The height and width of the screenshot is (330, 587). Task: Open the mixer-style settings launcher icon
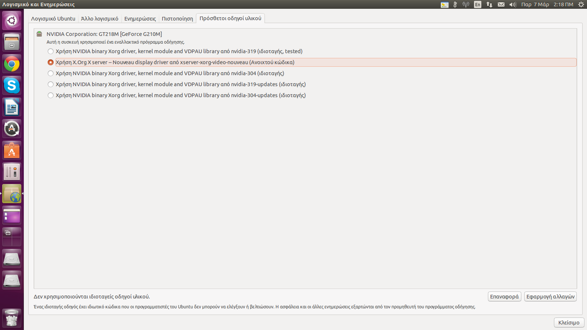[12, 172]
